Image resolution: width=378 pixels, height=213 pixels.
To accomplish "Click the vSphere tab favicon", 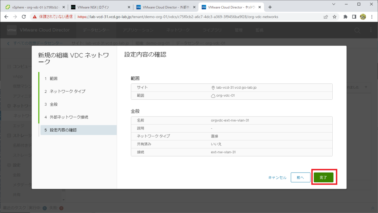I will pos(8,7).
